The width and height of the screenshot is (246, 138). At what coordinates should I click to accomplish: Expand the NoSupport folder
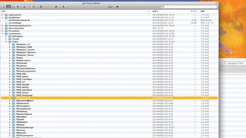click(x=6, y=36)
